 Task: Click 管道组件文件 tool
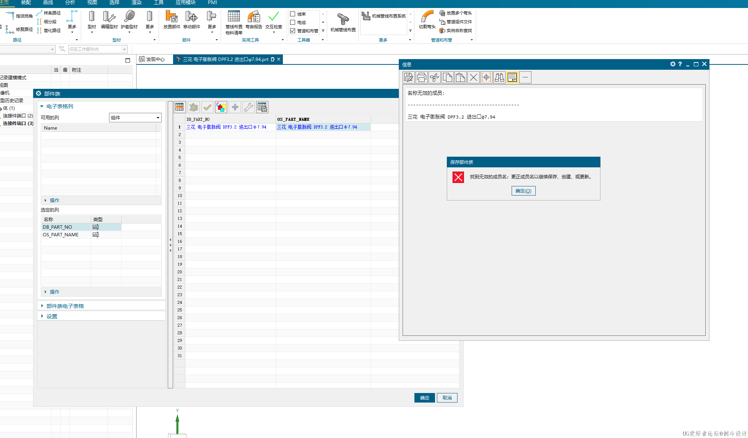point(456,22)
